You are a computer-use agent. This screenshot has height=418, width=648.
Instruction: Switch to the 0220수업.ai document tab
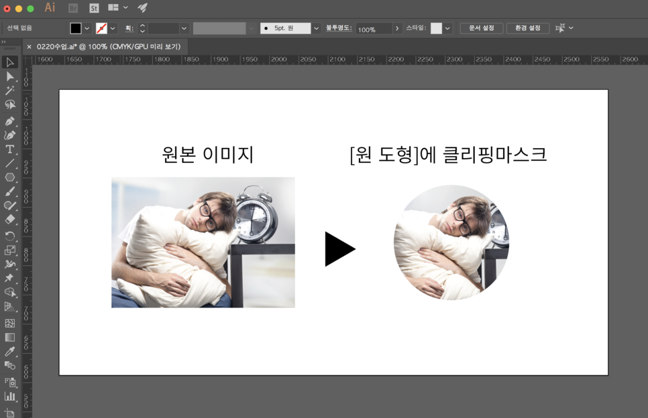109,47
